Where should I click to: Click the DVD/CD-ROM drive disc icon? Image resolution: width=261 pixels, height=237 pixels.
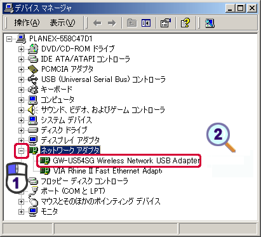coord(33,49)
